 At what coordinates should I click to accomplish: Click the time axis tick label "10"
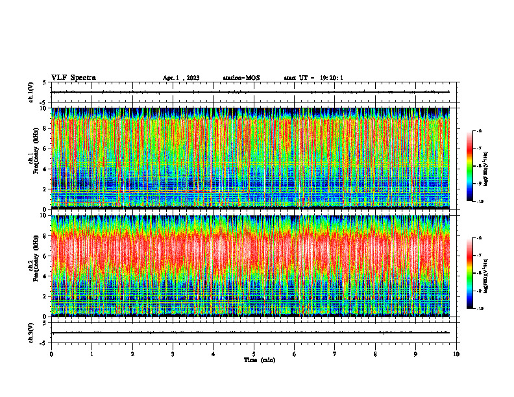(456, 354)
